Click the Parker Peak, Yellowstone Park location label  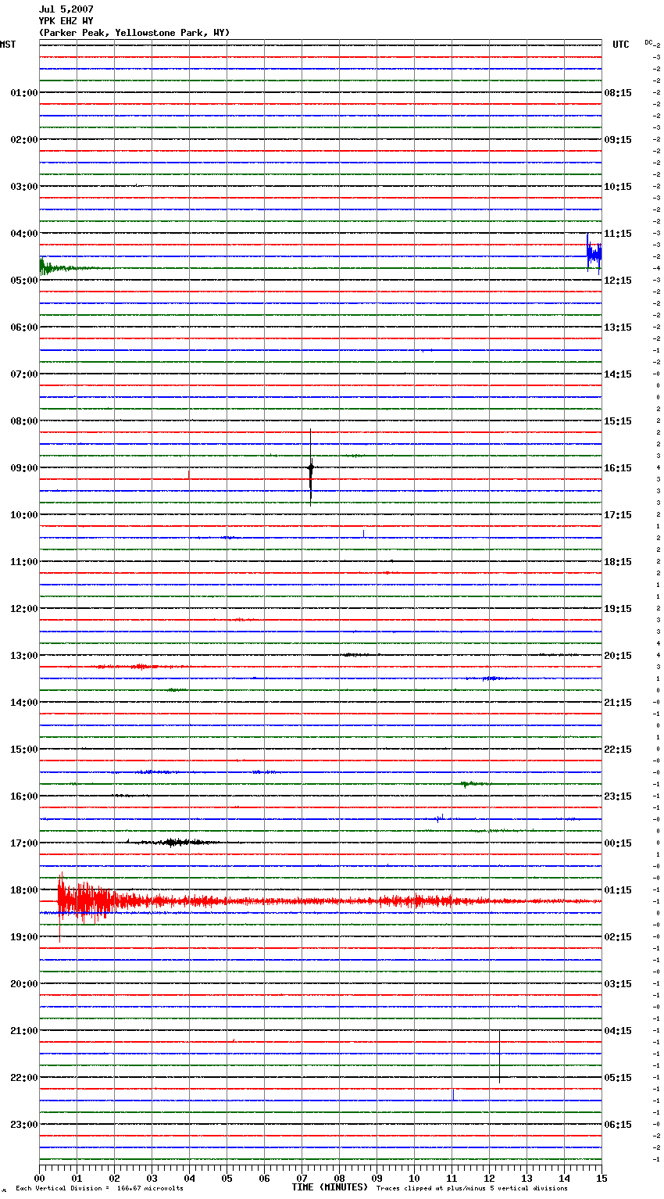(134, 33)
